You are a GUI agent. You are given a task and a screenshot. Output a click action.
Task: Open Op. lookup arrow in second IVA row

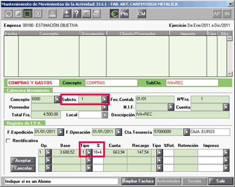pyautogui.click(x=48, y=160)
